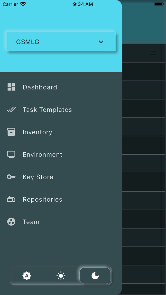The height and width of the screenshot is (295, 166).
Task: Activate dark theme with the moon toggle
Action: pos(95,276)
